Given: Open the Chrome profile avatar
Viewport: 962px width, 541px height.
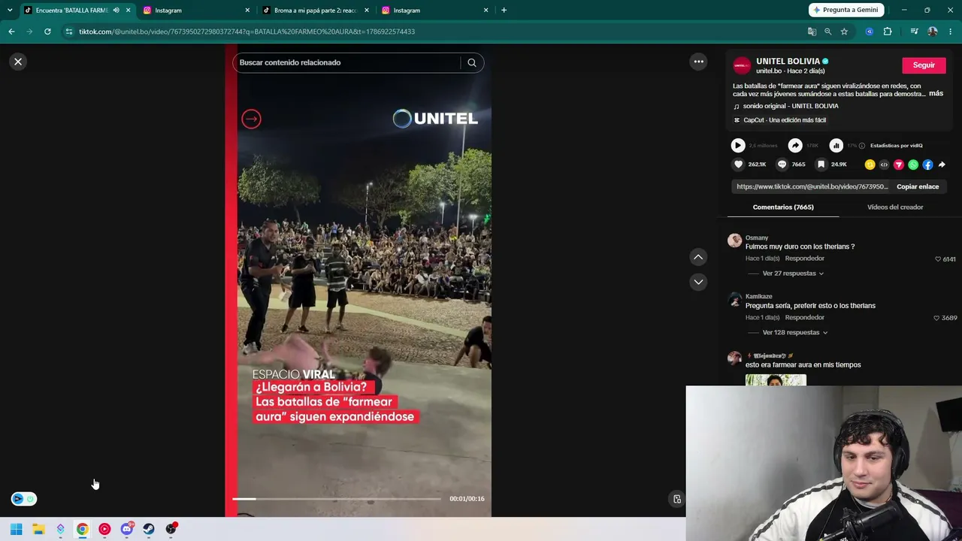Looking at the screenshot, I should tap(933, 32).
